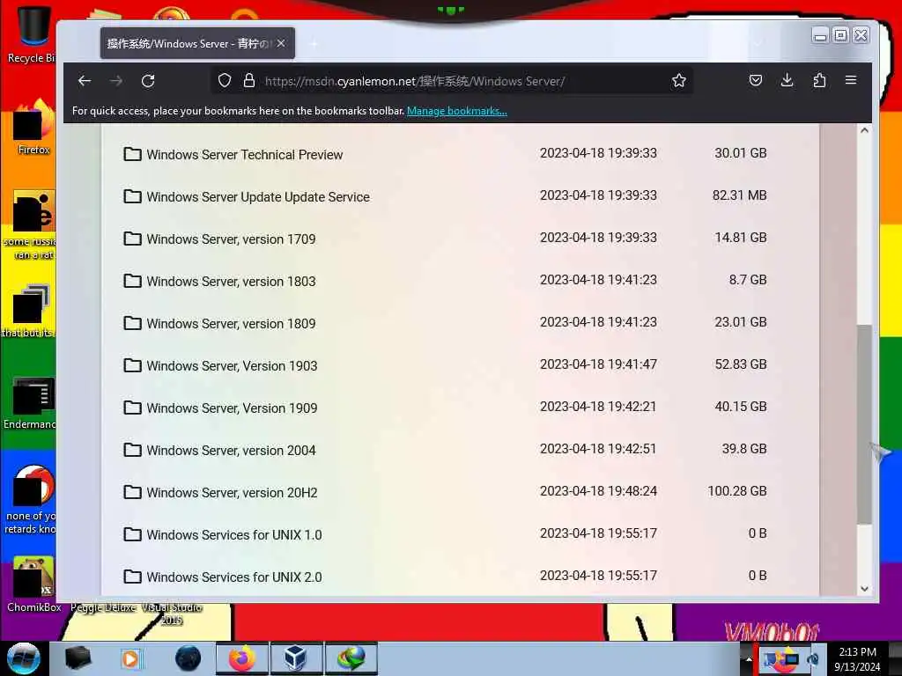Open Windows Server Update Update Service folder
The image size is (902, 676).
point(258,196)
